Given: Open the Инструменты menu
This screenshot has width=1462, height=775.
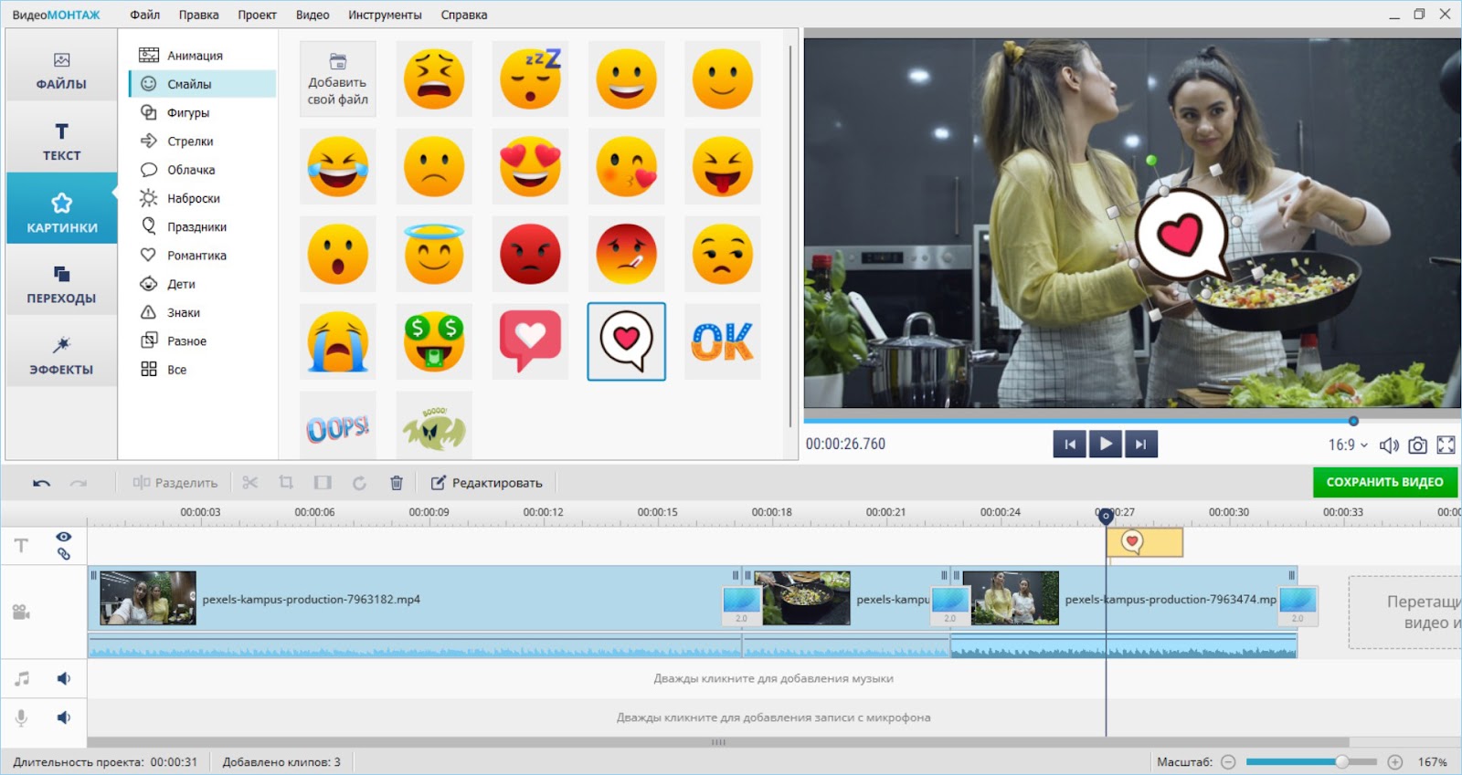Looking at the screenshot, I should click(385, 15).
